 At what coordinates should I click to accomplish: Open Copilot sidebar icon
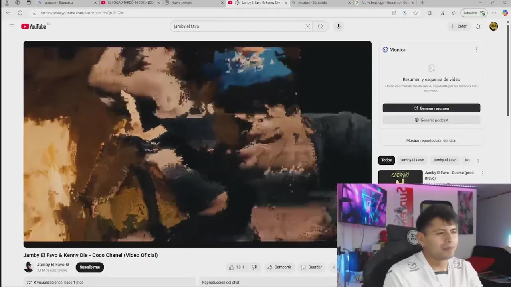[x=505, y=13]
